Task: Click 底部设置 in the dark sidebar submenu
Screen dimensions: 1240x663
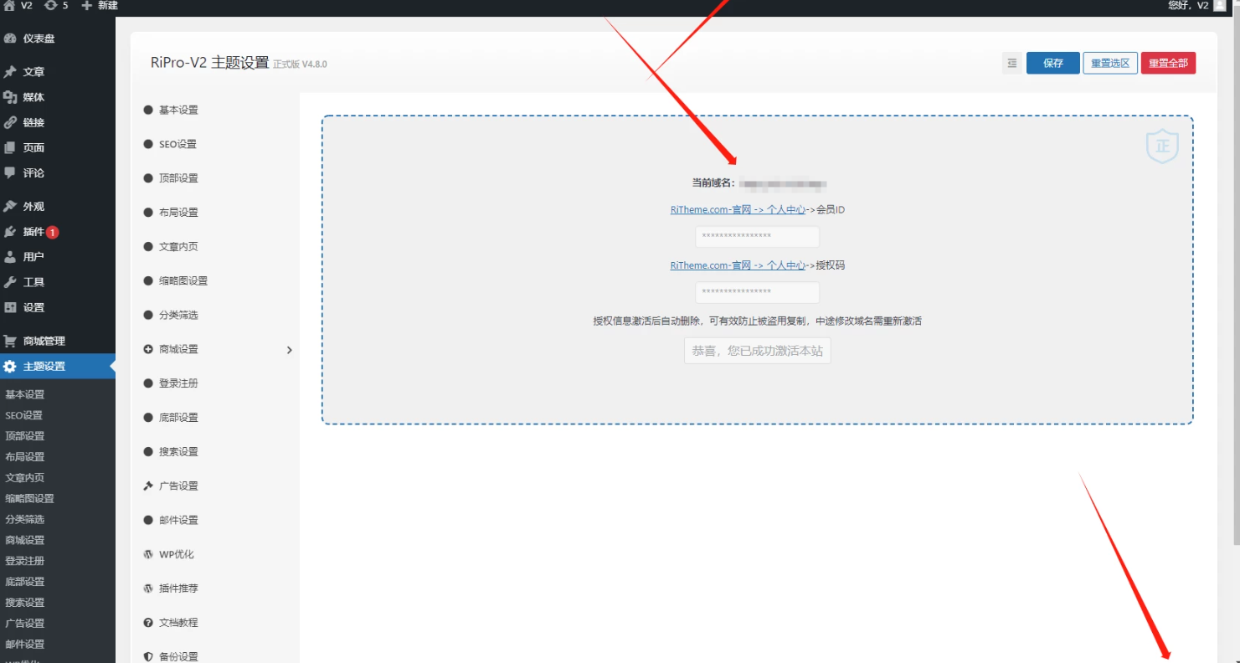Action: [x=25, y=582]
